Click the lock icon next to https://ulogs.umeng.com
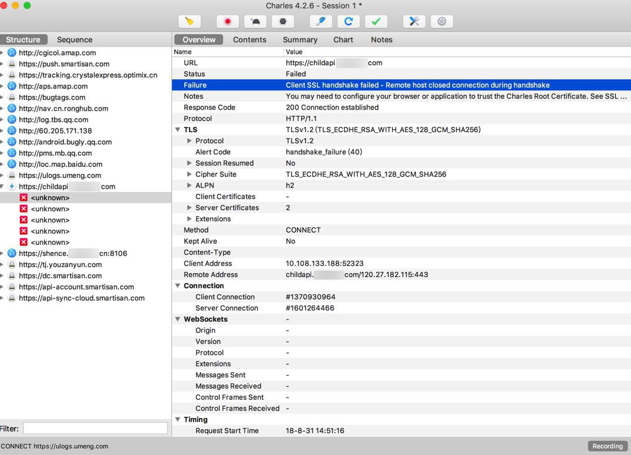Viewport: 631px width, 455px height. coord(12,175)
